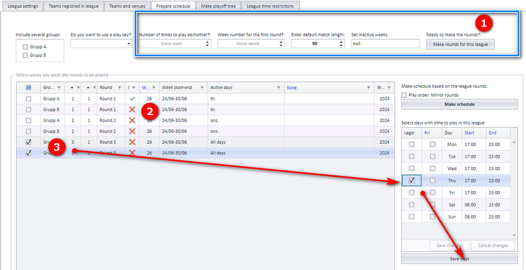Switch to the League settings tab

[23, 6]
